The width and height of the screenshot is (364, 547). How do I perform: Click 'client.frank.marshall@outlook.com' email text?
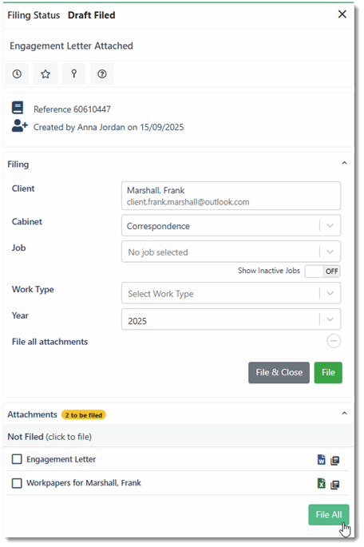(188, 202)
